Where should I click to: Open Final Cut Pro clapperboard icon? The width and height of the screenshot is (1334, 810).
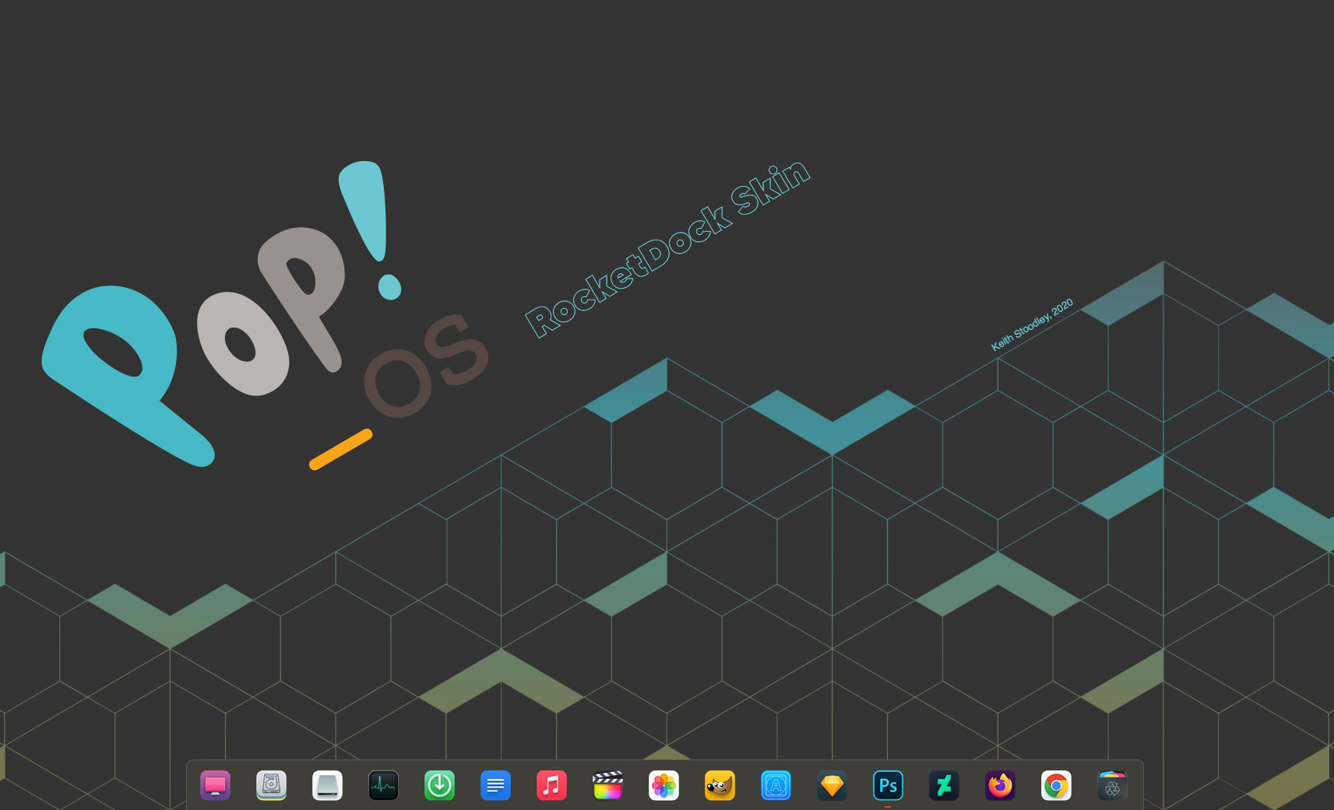(x=607, y=786)
